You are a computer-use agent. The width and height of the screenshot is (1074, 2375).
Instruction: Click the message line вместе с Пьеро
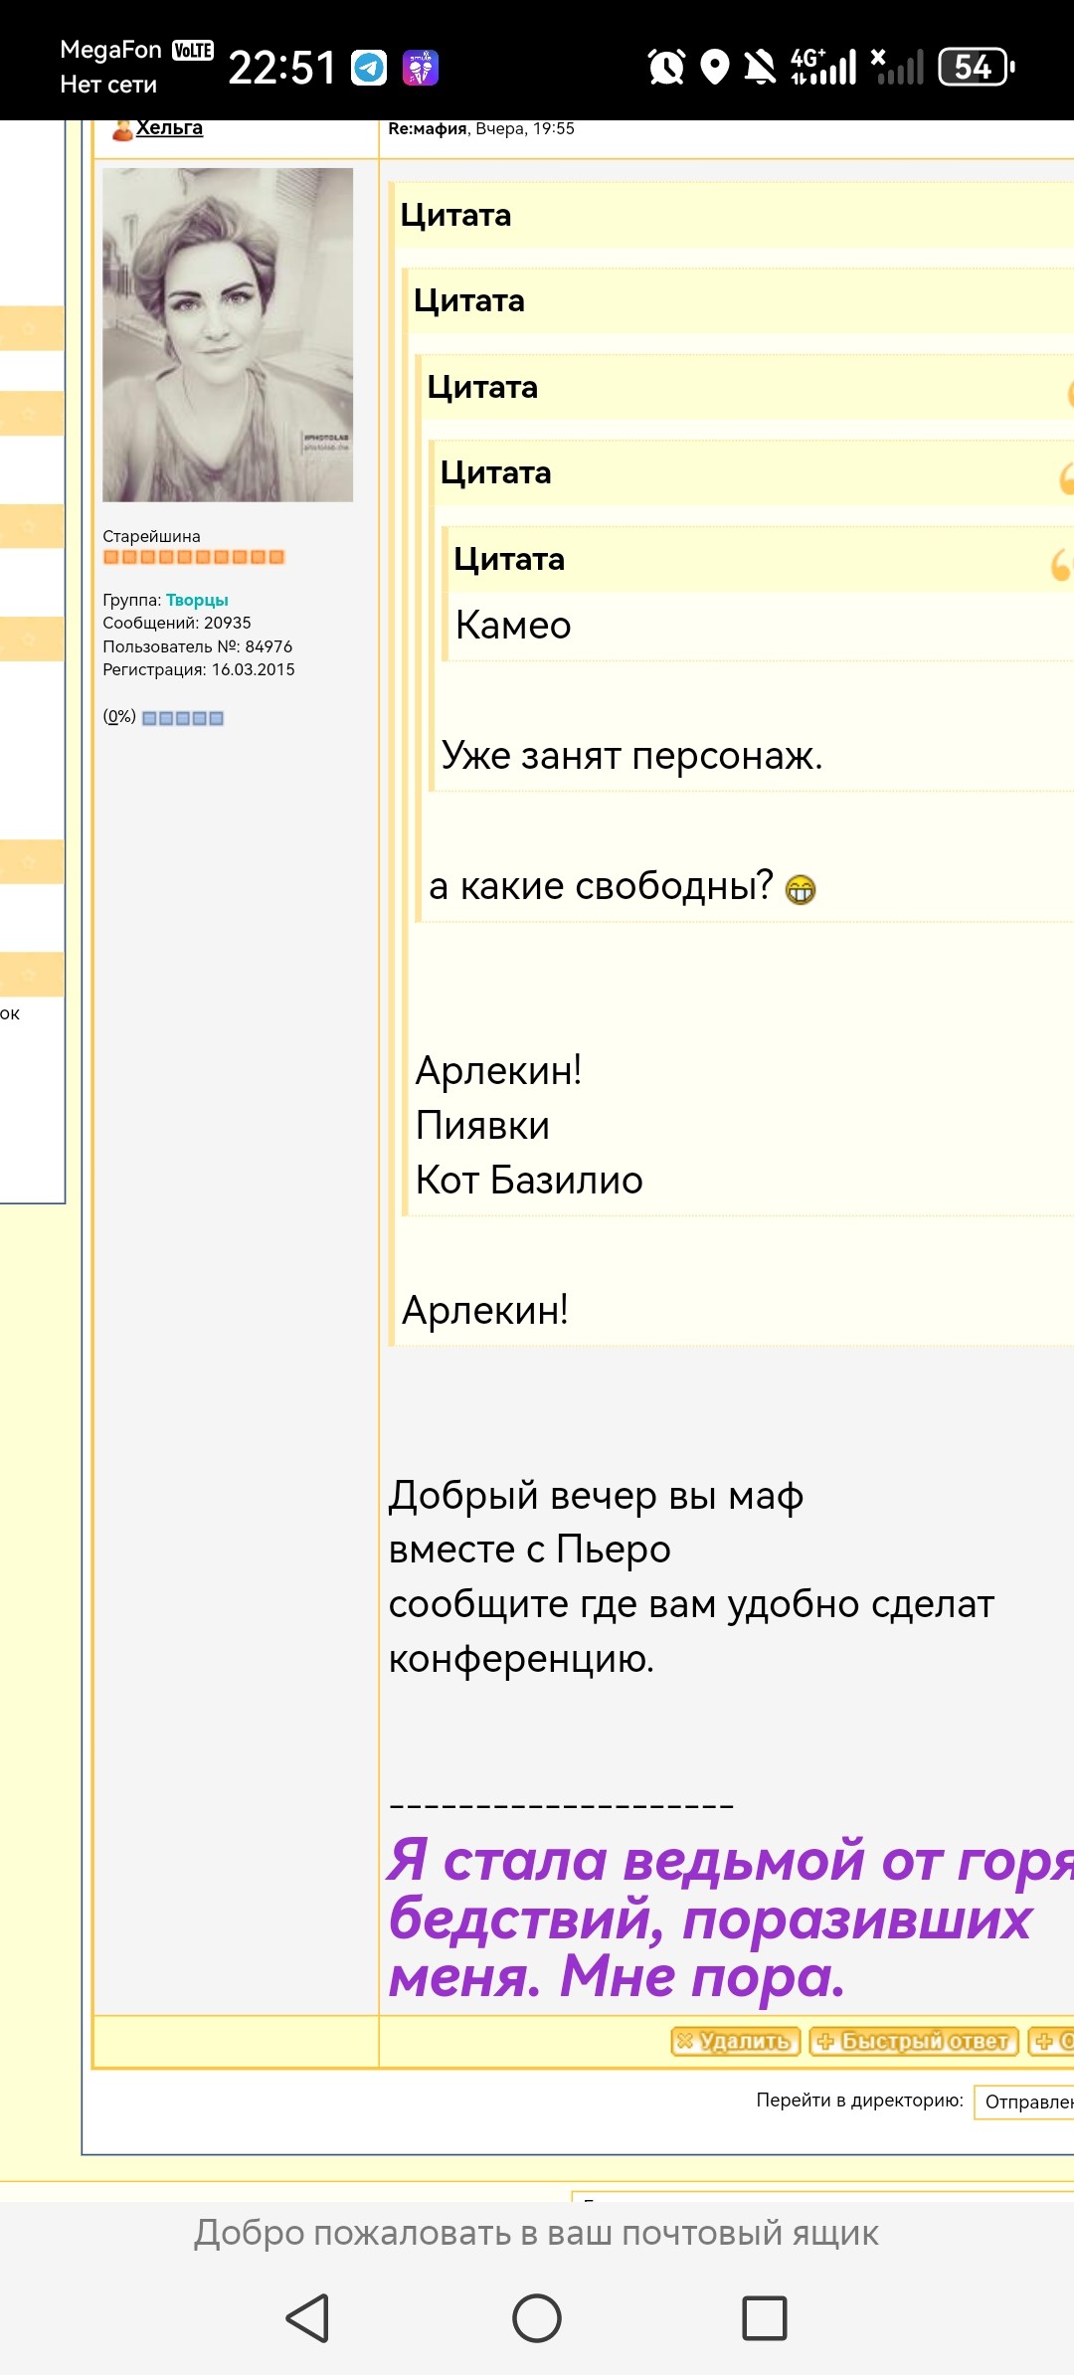(x=530, y=1550)
